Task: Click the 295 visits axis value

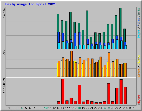Action: click(x=4, y=53)
